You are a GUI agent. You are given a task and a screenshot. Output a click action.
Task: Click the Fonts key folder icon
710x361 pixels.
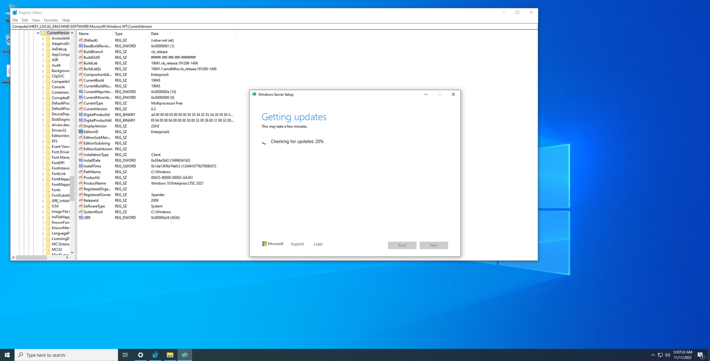pyautogui.click(x=48, y=190)
